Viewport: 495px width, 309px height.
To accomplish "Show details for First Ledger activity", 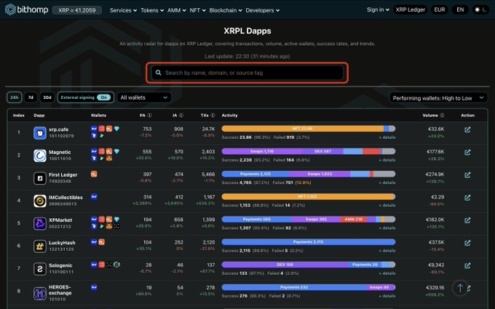I will point(387,183).
